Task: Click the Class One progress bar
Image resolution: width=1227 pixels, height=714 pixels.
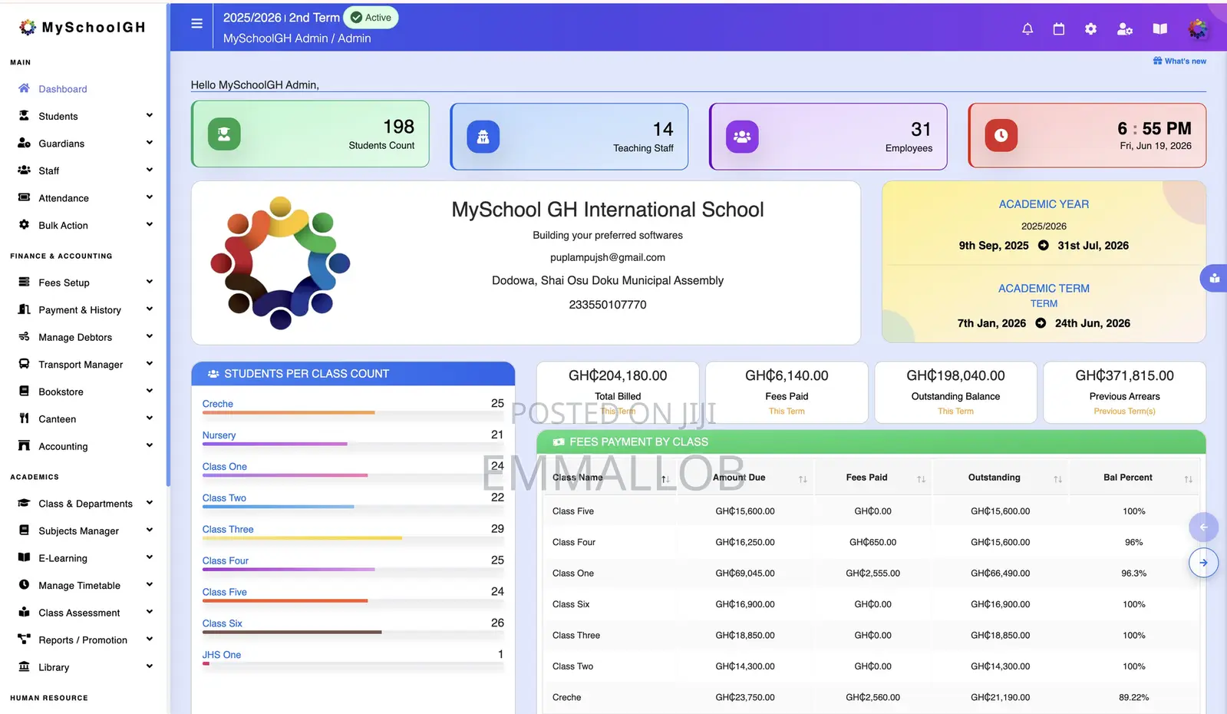Action: pos(353,475)
